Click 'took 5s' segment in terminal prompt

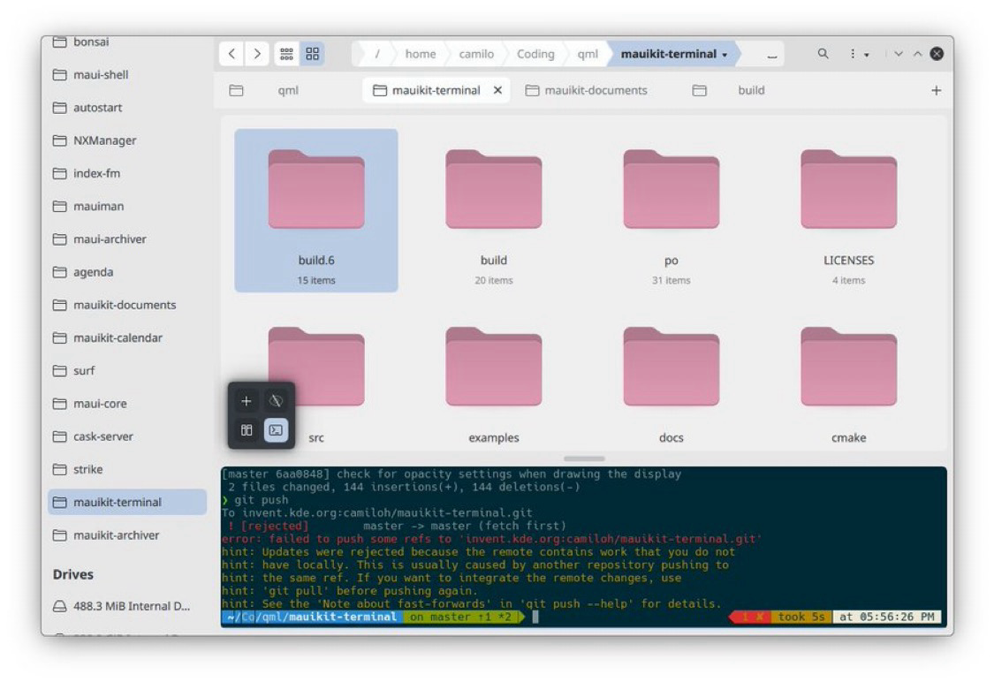pyautogui.click(x=801, y=617)
